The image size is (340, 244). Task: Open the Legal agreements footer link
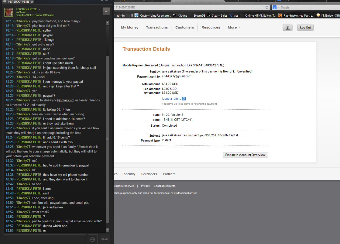pyautogui.click(x=165, y=186)
